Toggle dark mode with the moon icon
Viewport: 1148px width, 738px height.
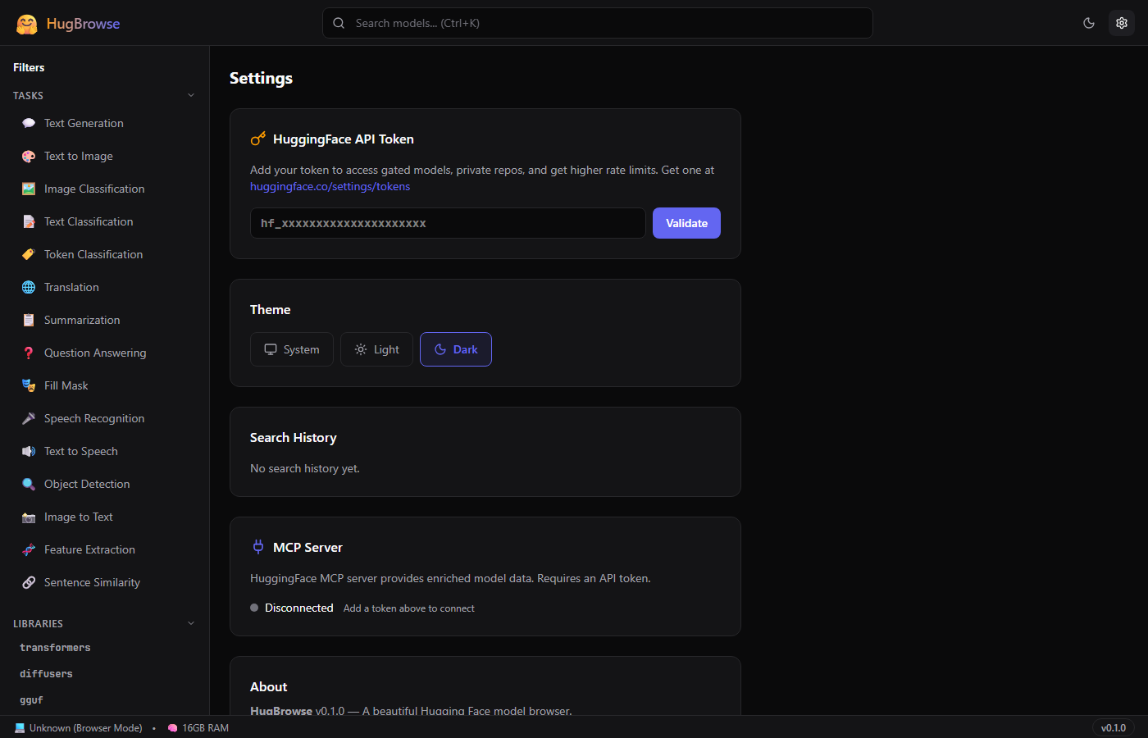click(1089, 23)
